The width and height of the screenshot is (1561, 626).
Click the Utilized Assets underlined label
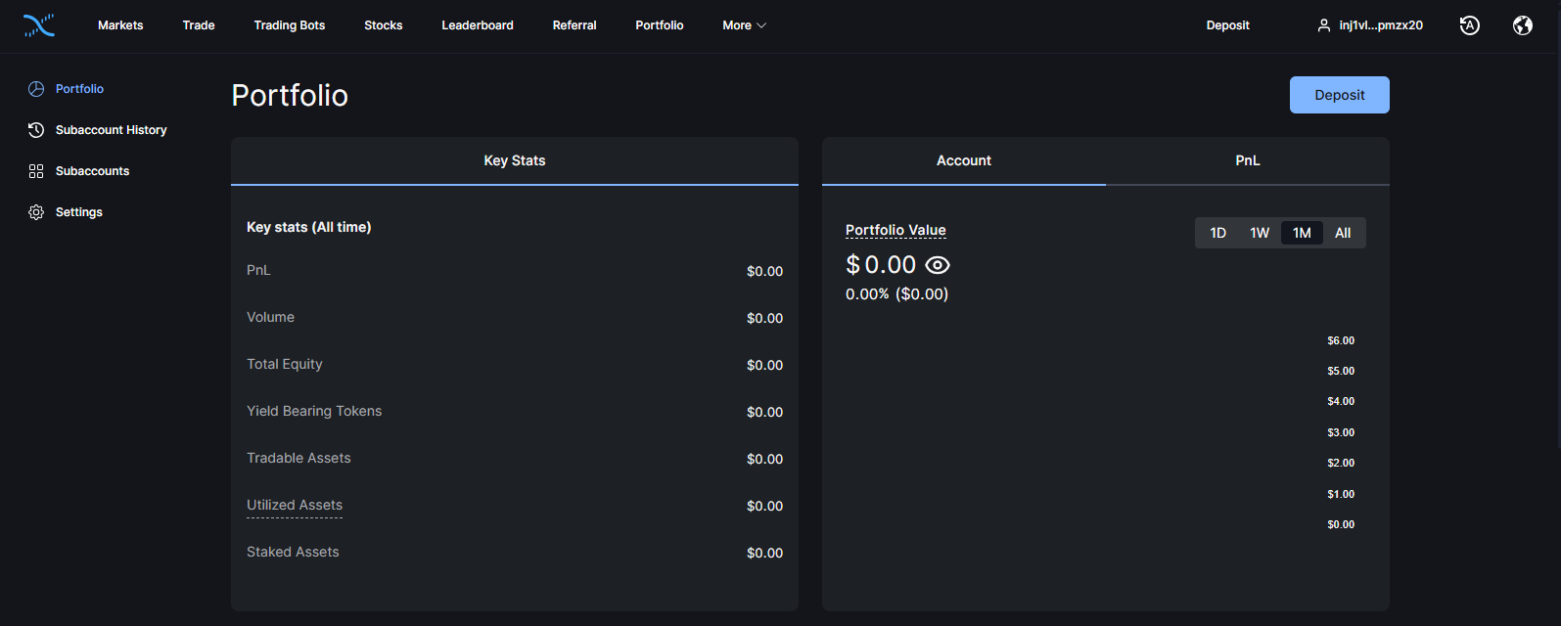(x=295, y=505)
